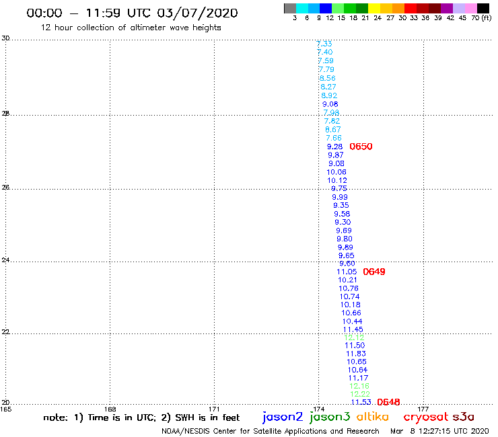Screen dimensions: 498x437
Task: Click the 11.53 value beside 0648
Action: (x=361, y=402)
